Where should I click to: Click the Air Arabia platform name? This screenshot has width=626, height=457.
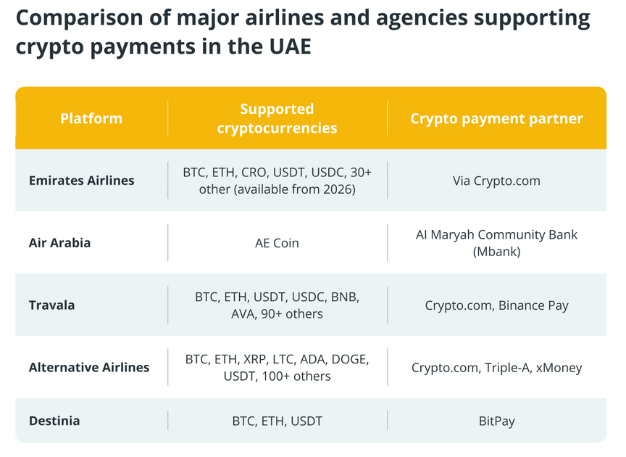pos(59,243)
